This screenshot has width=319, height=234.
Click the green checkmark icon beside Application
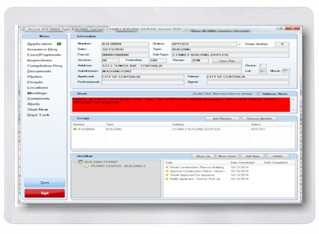(x=59, y=44)
